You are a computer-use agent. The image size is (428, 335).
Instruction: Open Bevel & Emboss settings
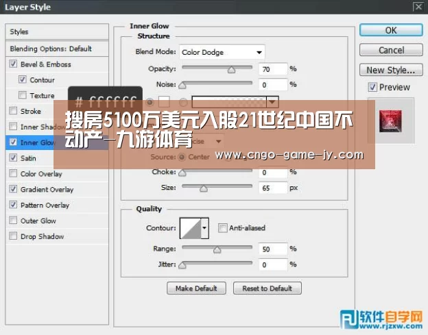point(46,64)
